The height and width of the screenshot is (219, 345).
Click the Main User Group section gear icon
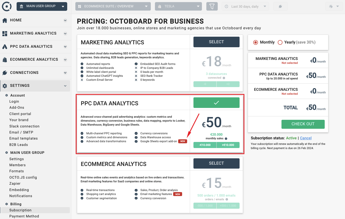pyautogui.click(x=7, y=153)
